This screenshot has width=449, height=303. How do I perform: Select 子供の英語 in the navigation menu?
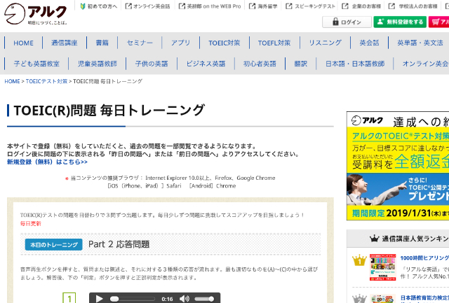click(x=152, y=64)
